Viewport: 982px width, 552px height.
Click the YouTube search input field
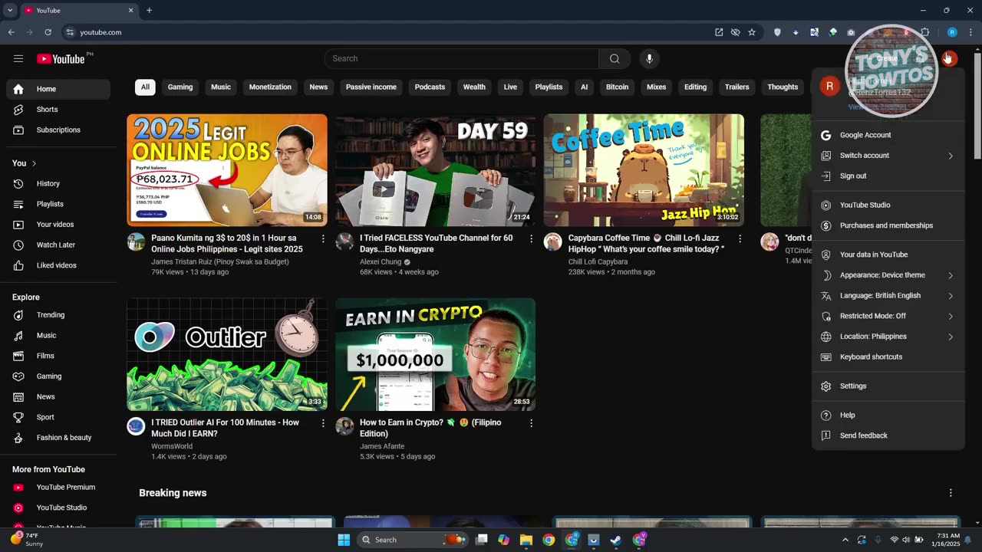[x=462, y=58]
